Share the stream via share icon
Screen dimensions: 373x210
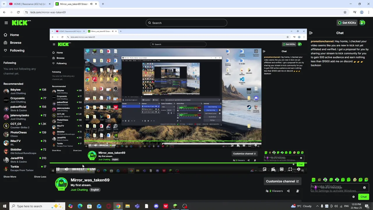288,191
